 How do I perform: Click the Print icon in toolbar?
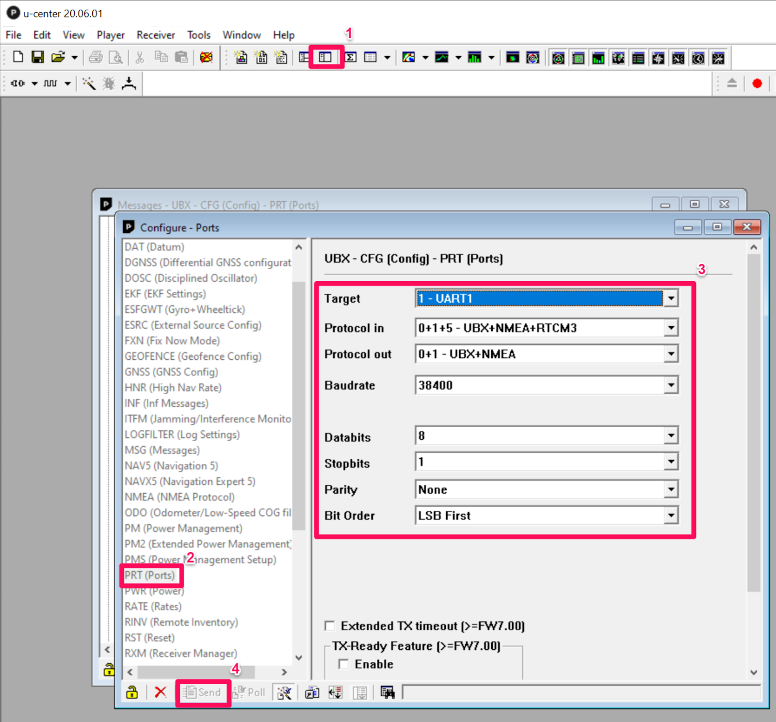96,57
